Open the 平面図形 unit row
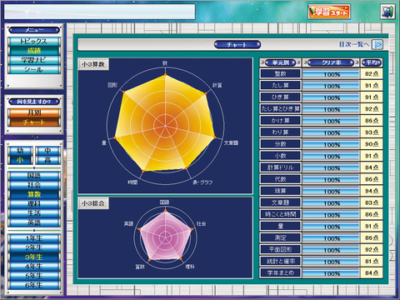The width and height of the screenshot is (400, 300). click(x=280, y=249)
